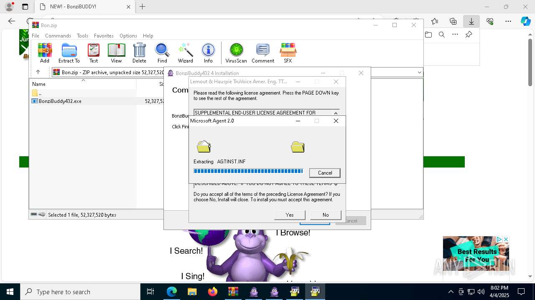Open browser tab actions menu icon

pyautogui.click(x=25, y=7)
